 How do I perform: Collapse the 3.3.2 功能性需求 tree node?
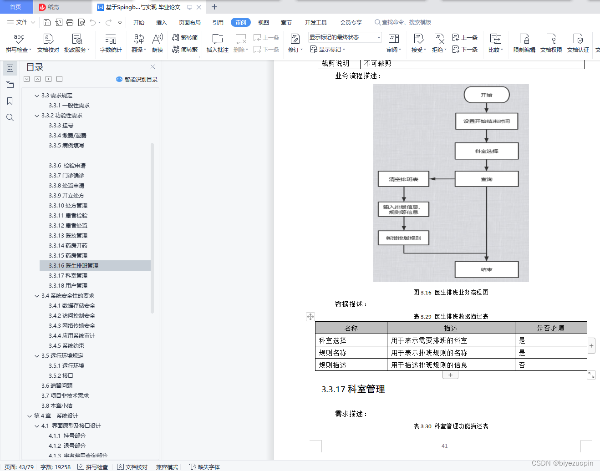[37, 116]
